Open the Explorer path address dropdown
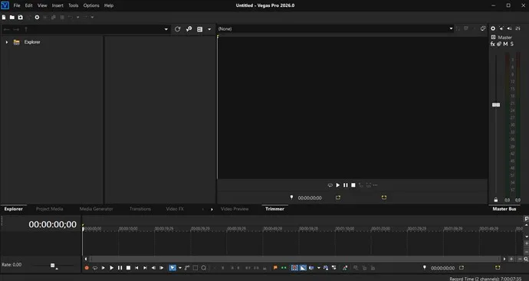Viewport: 529px width, 281px height. (166, 29)
